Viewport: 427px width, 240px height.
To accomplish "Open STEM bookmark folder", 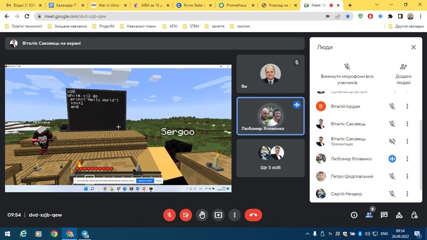I will coord(191,26).
